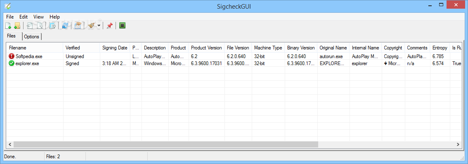Click the hand-pointing properties icon
Viewport: 468px width, 164px height.
pyautogui.click(x=78, y=26)
